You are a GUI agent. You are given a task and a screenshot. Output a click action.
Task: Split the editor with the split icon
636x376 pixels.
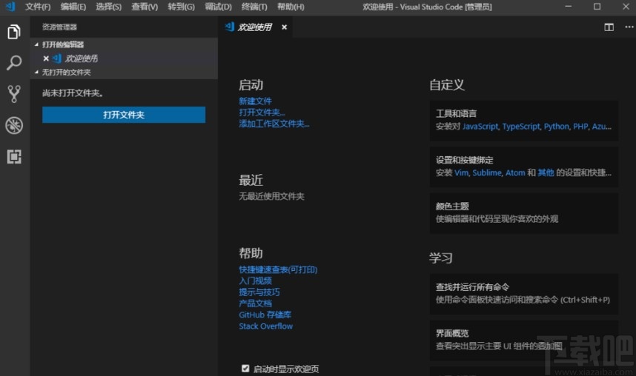click(x=609, y=27)
